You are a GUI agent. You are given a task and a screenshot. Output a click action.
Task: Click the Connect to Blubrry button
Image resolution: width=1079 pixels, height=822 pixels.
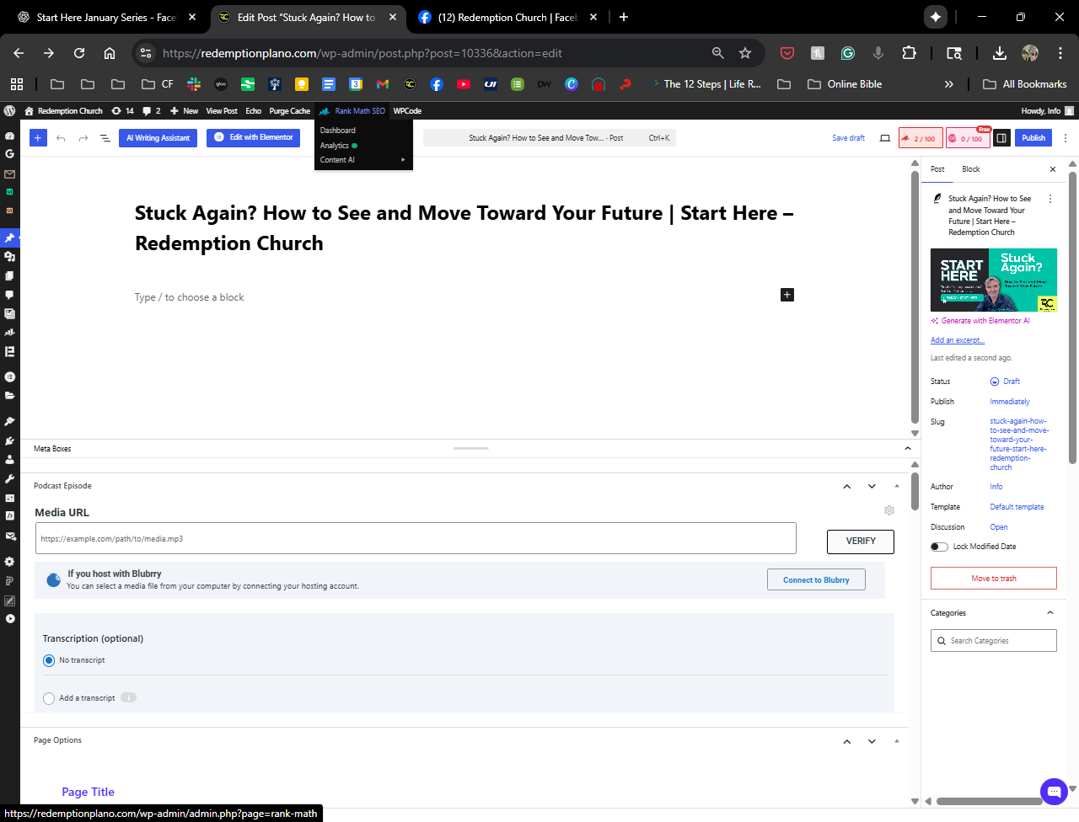tap(815, 579)
